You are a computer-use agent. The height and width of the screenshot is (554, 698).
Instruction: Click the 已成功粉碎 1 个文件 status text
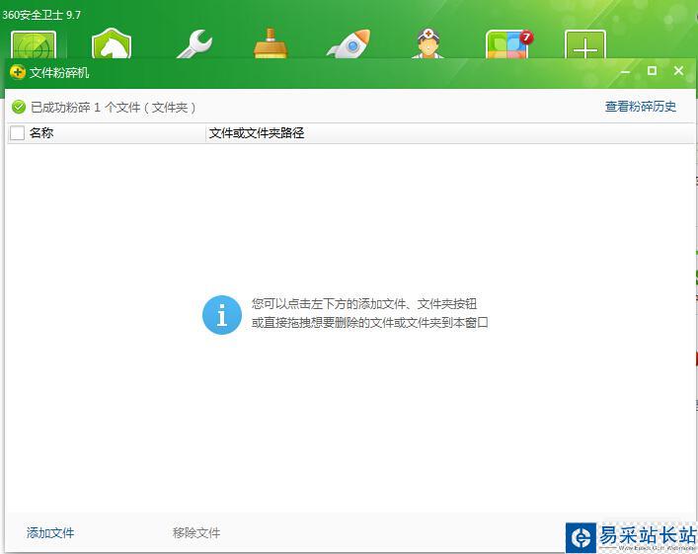pos(114,108)
